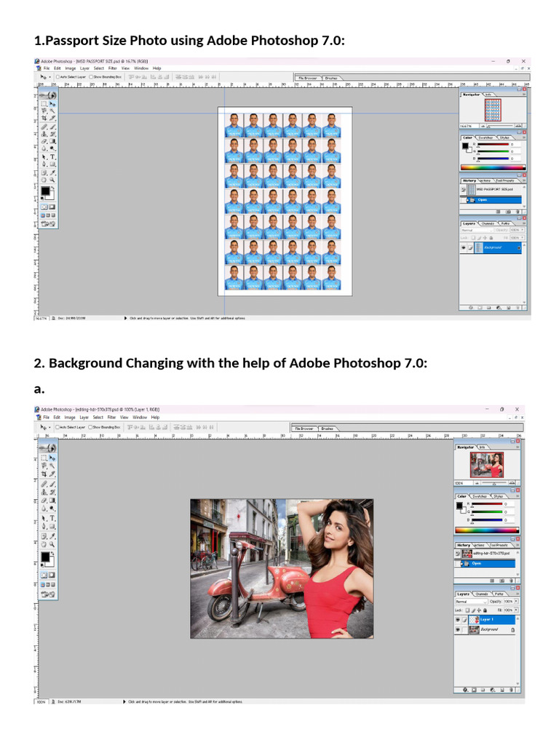Viewport: 559px width, 745px height.
Task: Open the Color panel flyout menu in the MSD PASSPORT SIZE window
Action: click(524, 138)
